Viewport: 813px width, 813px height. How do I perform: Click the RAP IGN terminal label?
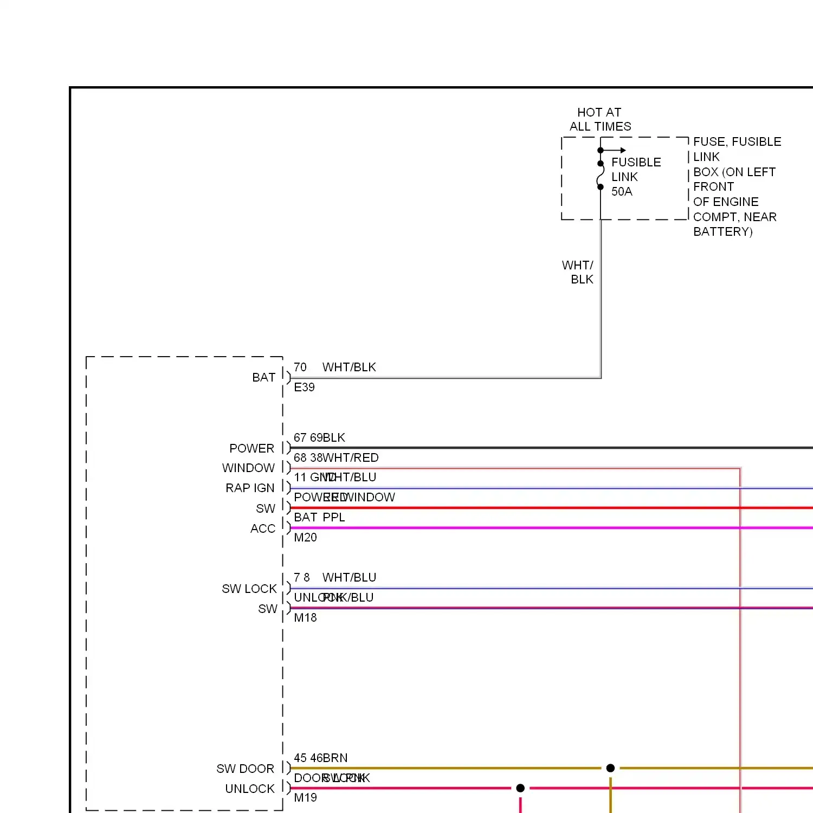pos(250,488)
